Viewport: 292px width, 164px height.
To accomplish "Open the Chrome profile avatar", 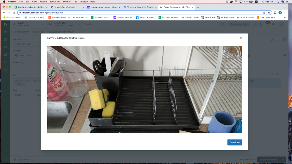I will [x=280, y=13].
